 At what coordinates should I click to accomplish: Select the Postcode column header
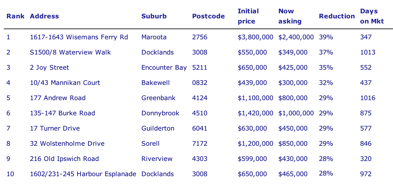pos(208,16)
